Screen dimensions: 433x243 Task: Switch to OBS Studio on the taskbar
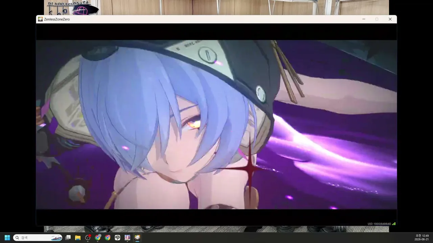click(88, 238)
